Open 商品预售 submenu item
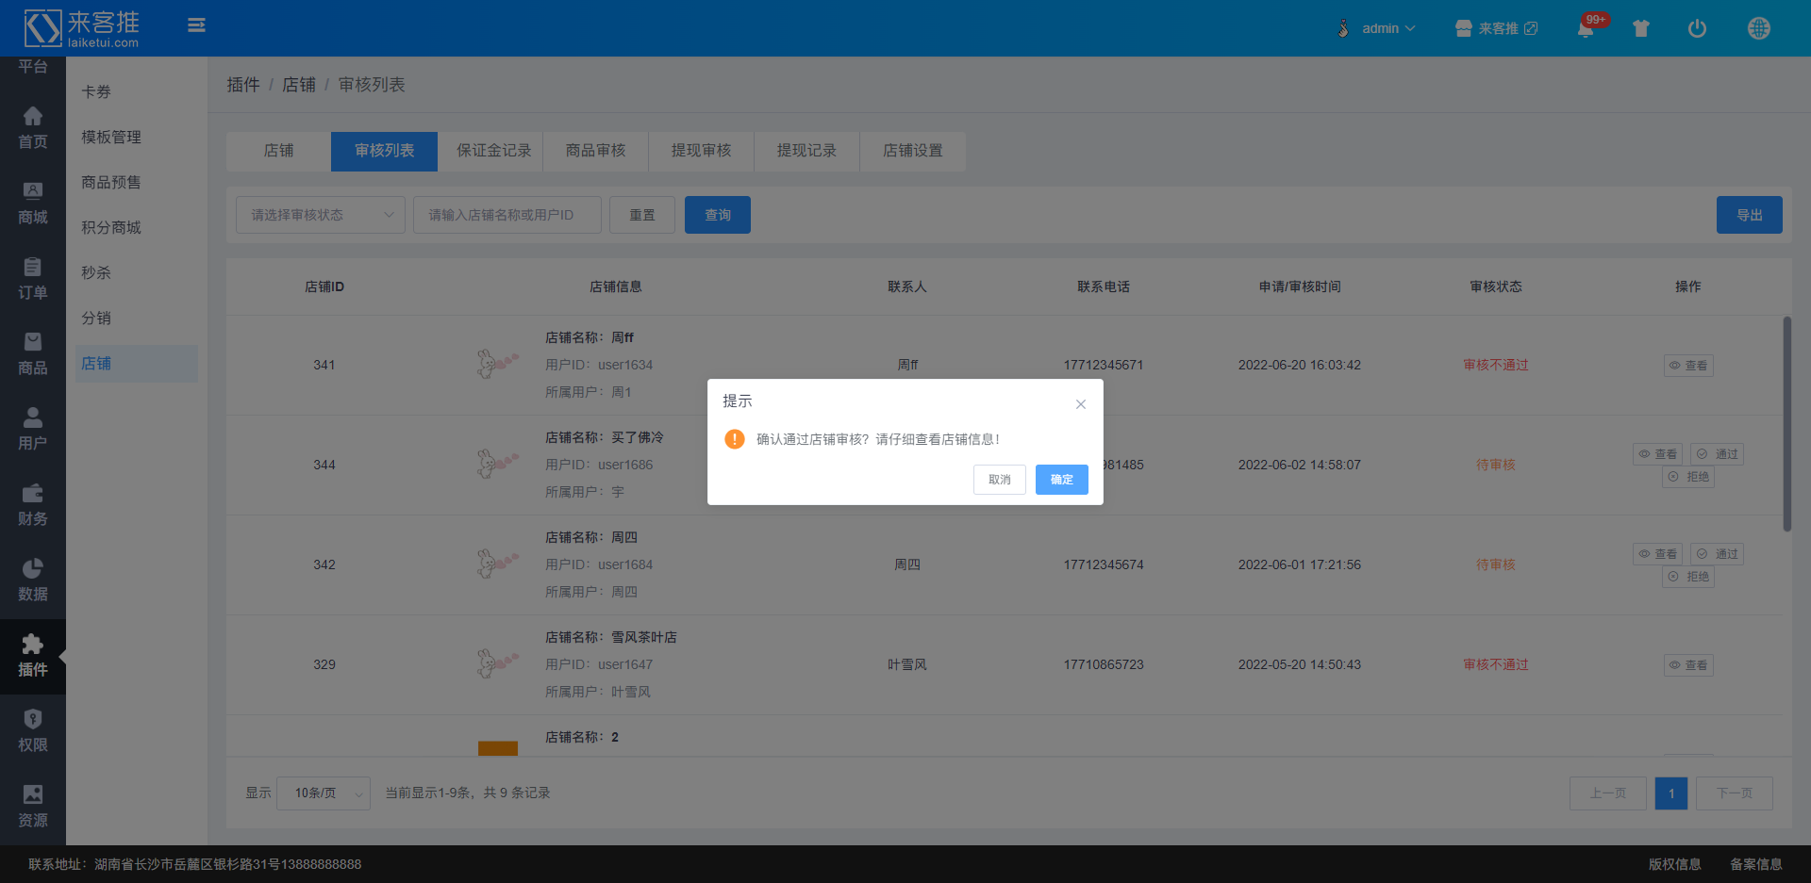The image size is (1811, 883). pyautogui.click(x=137, y=183)
